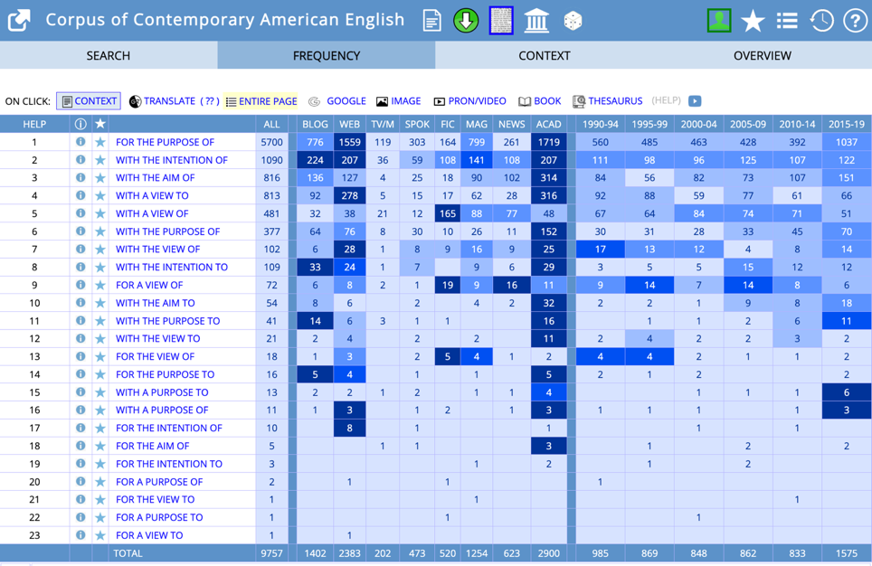This screenshot has width=872, height=566.
Task: Switch to the OVERVIEW tab
Action: pos(763,55)
